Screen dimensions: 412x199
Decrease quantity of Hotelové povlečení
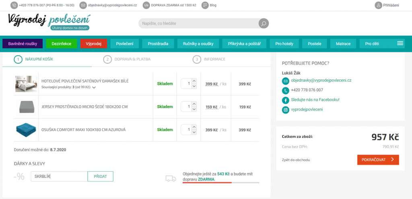pos(194,86)
